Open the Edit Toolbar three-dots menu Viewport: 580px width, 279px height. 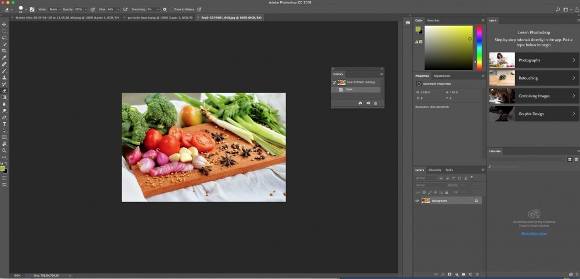tap(5, 157)
